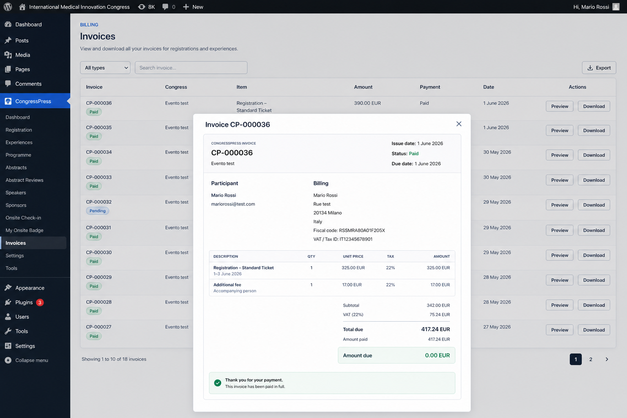This screenshot has height=418, width=627.
Task: Click the plus New icon
Action: coord(186,7)
